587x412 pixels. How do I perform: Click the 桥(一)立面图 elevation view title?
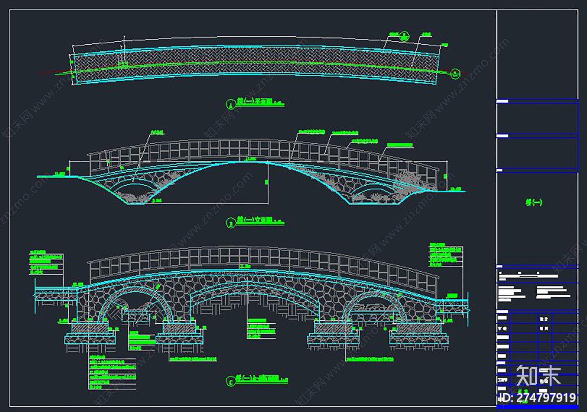(255, 220)
